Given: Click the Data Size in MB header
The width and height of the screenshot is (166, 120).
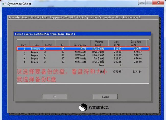Looking at the screenshot, I should click(x=136, y=43).
